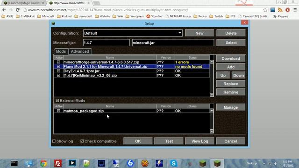Click the minecraft.jar filename field
Viewport: 299px width, 168px height.
pyautogui.click(x=173, y=42)
